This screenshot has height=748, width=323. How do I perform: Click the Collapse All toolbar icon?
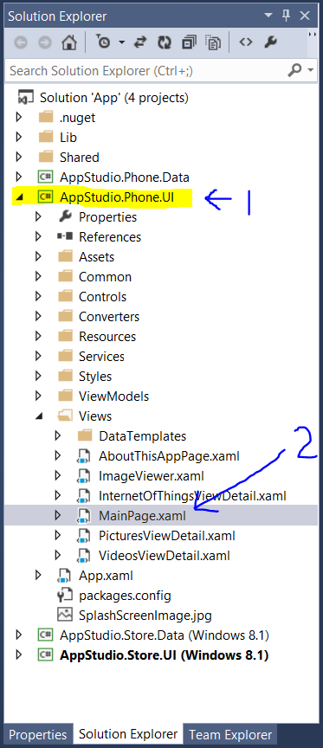[x=189, y=42]
